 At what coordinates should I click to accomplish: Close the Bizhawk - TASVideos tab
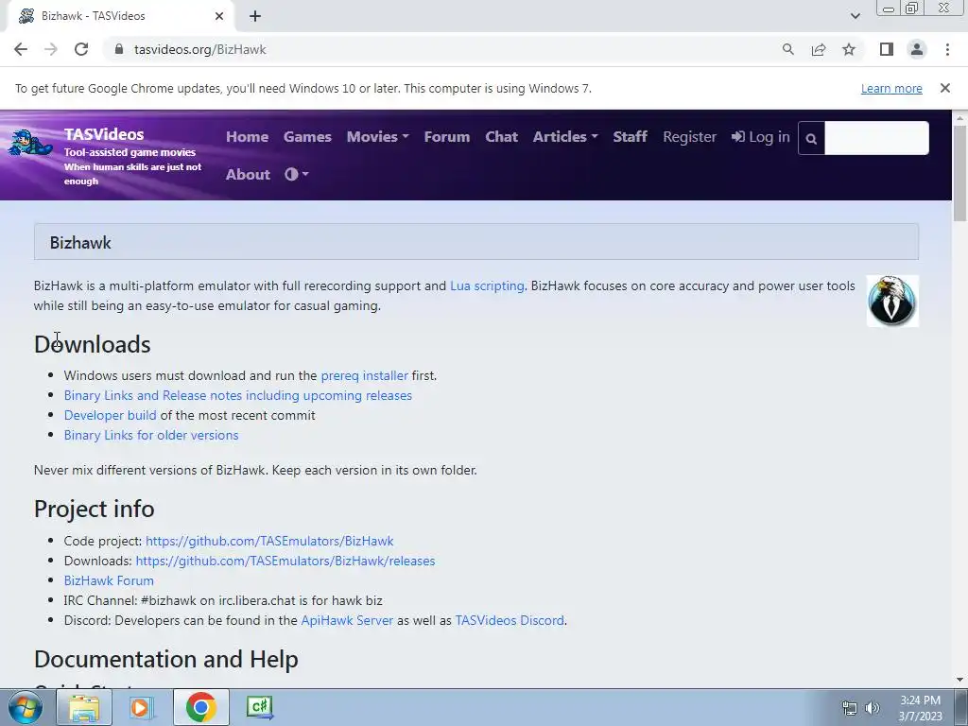tap(219, 16)
